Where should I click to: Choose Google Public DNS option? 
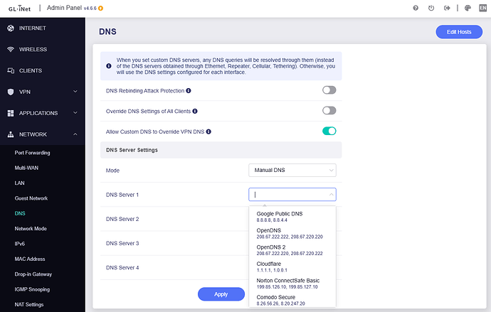280,217
